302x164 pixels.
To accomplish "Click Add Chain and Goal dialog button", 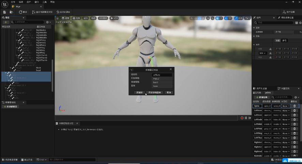I will pos(155,92).
